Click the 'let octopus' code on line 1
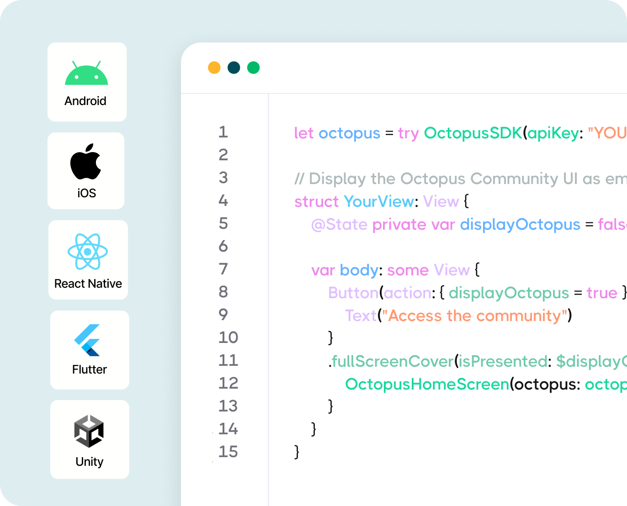 (x=337, y=133)
